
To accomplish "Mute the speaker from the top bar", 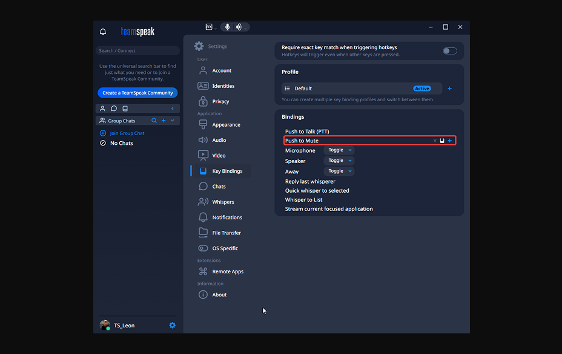I will [239, 27].
